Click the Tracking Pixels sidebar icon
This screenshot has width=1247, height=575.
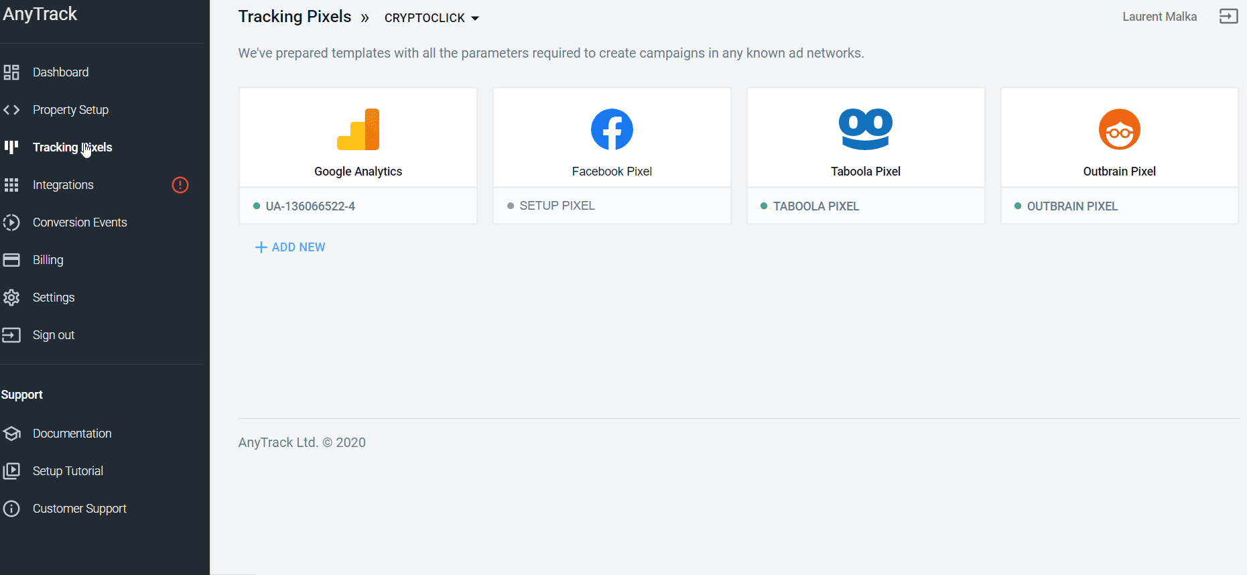click(11, 147)
